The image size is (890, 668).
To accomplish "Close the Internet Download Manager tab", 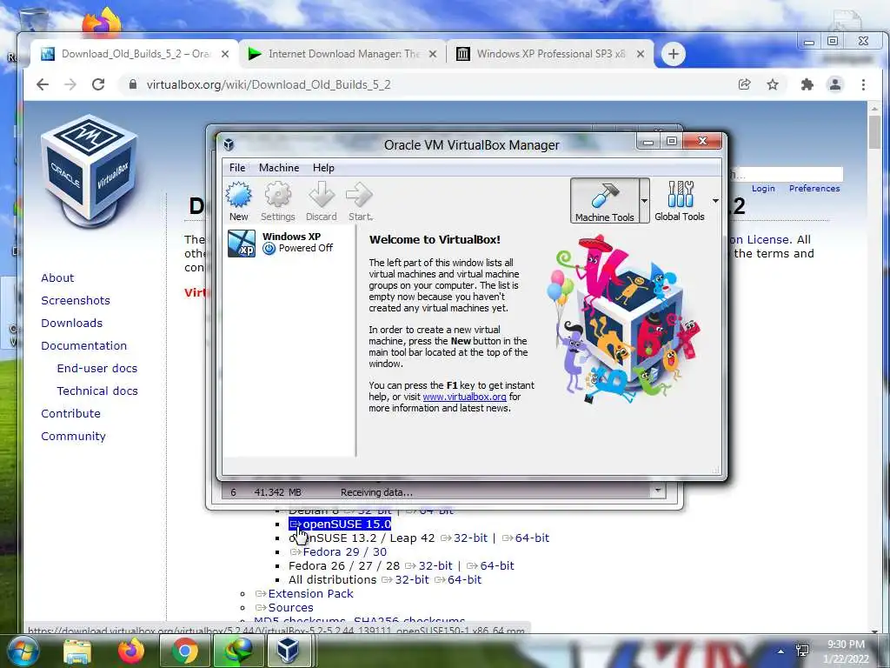I will 433,54.
